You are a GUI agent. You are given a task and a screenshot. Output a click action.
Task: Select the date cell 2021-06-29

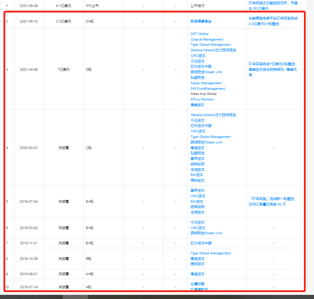[x=29, y=6]
